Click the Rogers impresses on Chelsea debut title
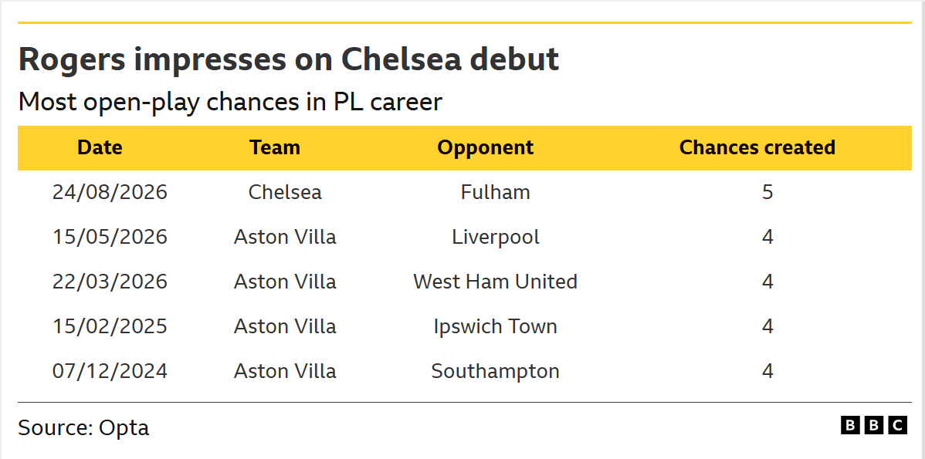 click(289, 59)
